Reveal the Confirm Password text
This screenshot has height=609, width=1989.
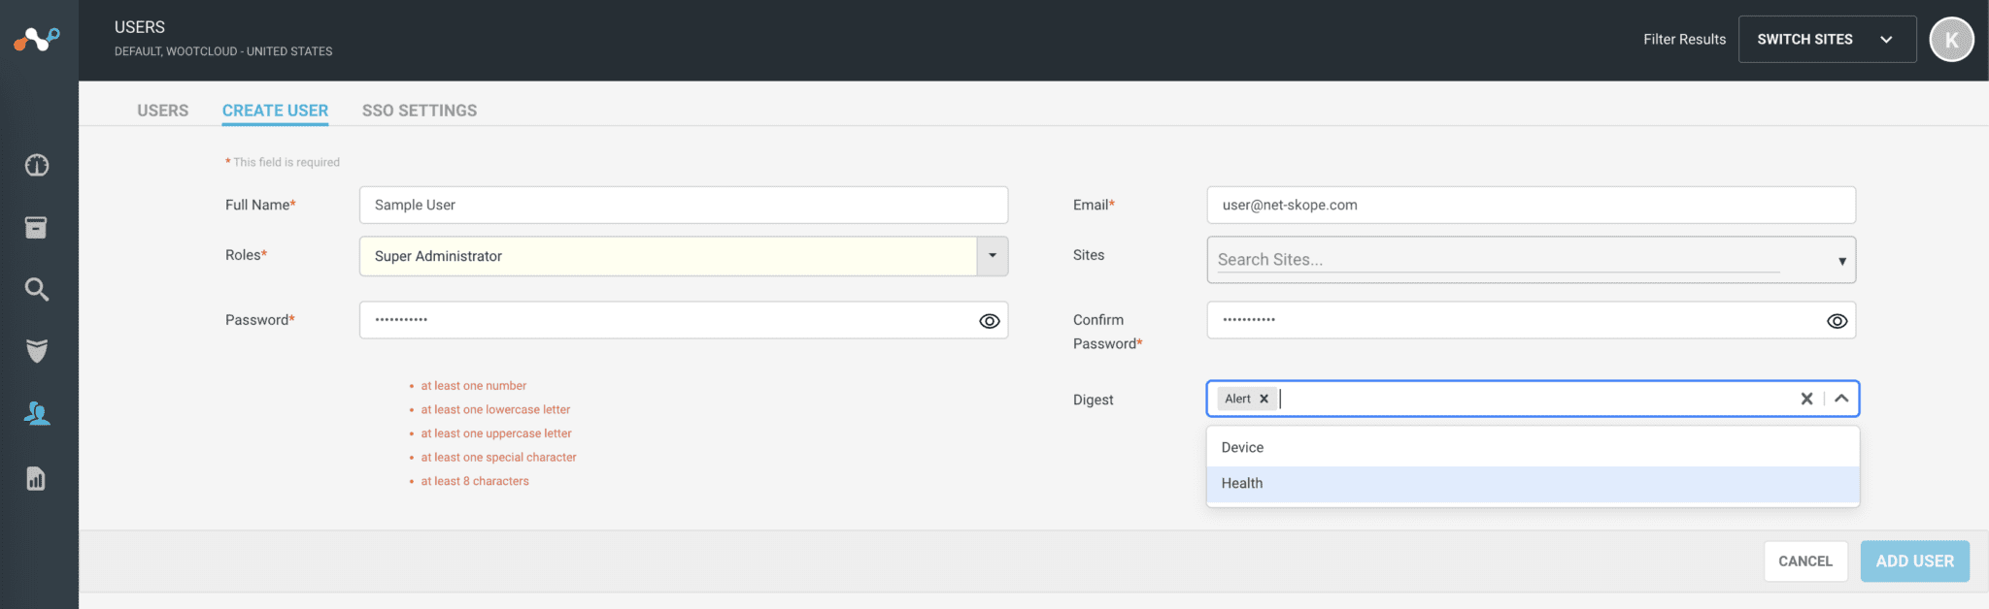point(1837,321)
